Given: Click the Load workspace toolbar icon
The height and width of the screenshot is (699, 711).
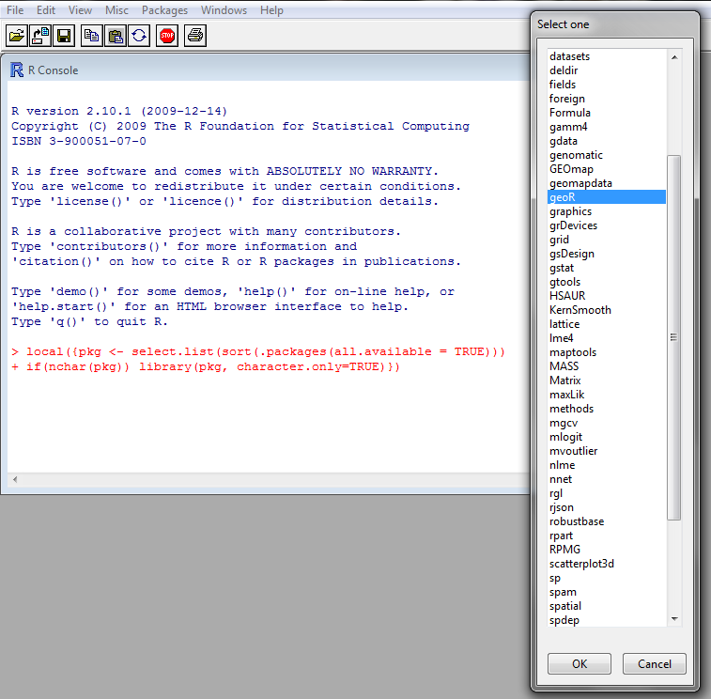Looking at the screenshot, I should [x=40, y=36].
